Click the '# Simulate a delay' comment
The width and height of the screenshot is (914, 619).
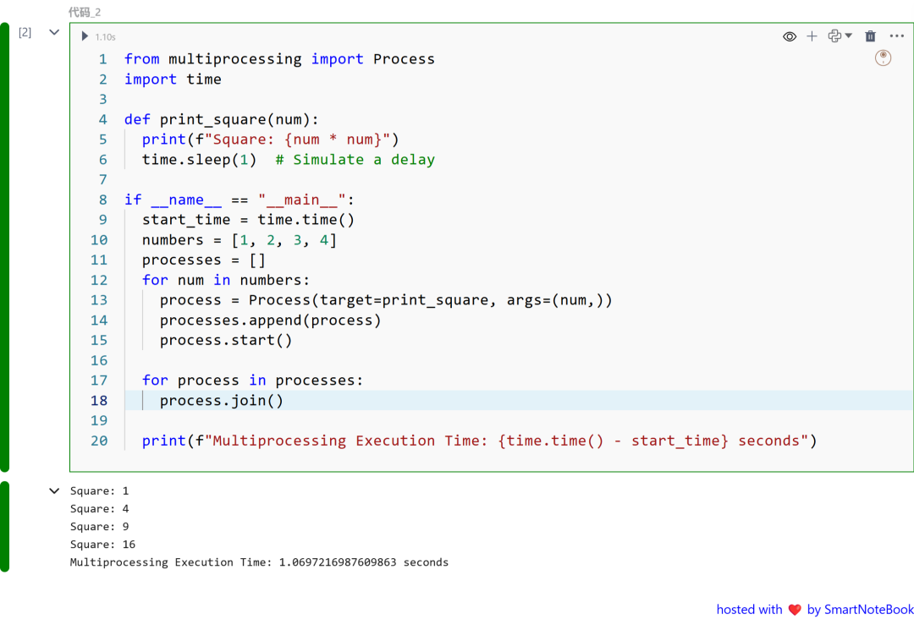pyautogui.click(x=355, y=160)
